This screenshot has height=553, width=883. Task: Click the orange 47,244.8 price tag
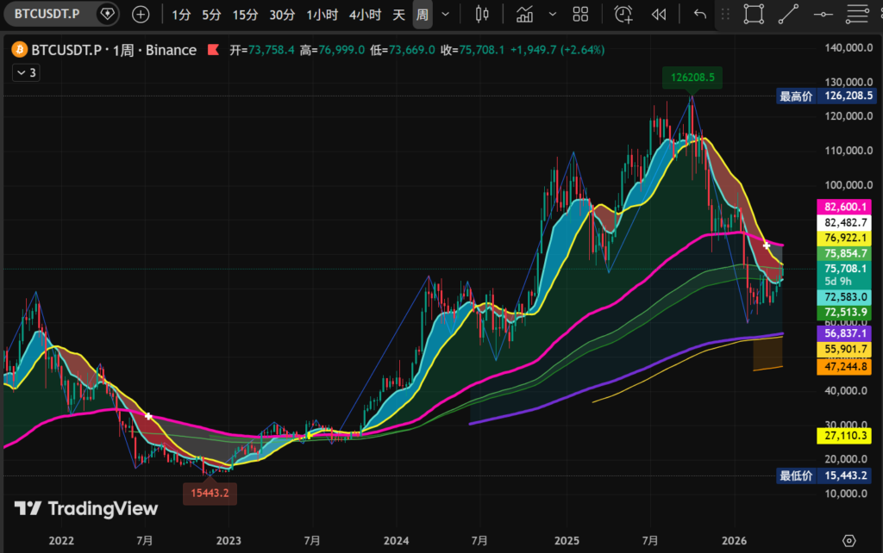(845, 367)
